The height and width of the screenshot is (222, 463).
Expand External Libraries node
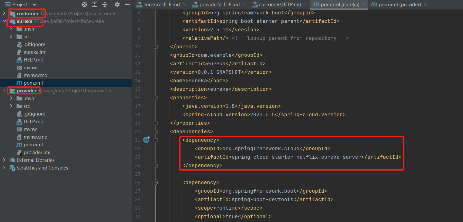coord(4,160)
